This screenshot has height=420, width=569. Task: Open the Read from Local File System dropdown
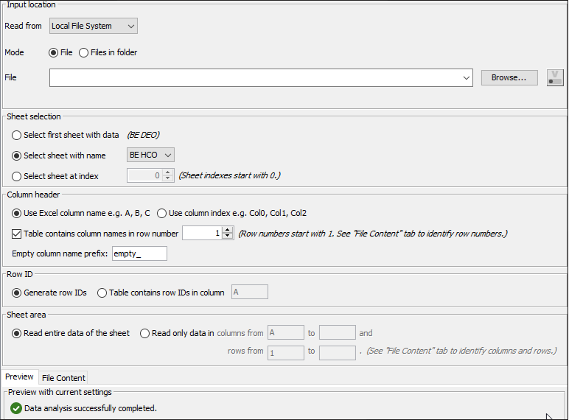coord(94,26)
